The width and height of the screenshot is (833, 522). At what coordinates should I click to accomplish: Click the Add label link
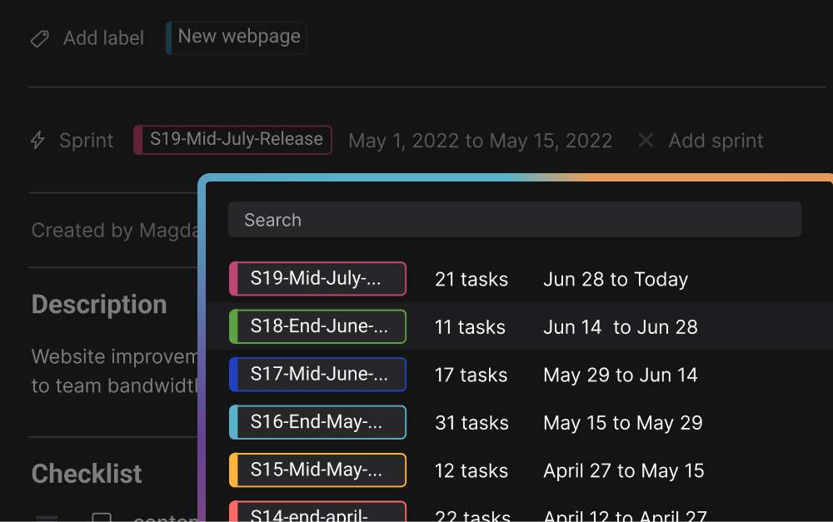point(102,38)
